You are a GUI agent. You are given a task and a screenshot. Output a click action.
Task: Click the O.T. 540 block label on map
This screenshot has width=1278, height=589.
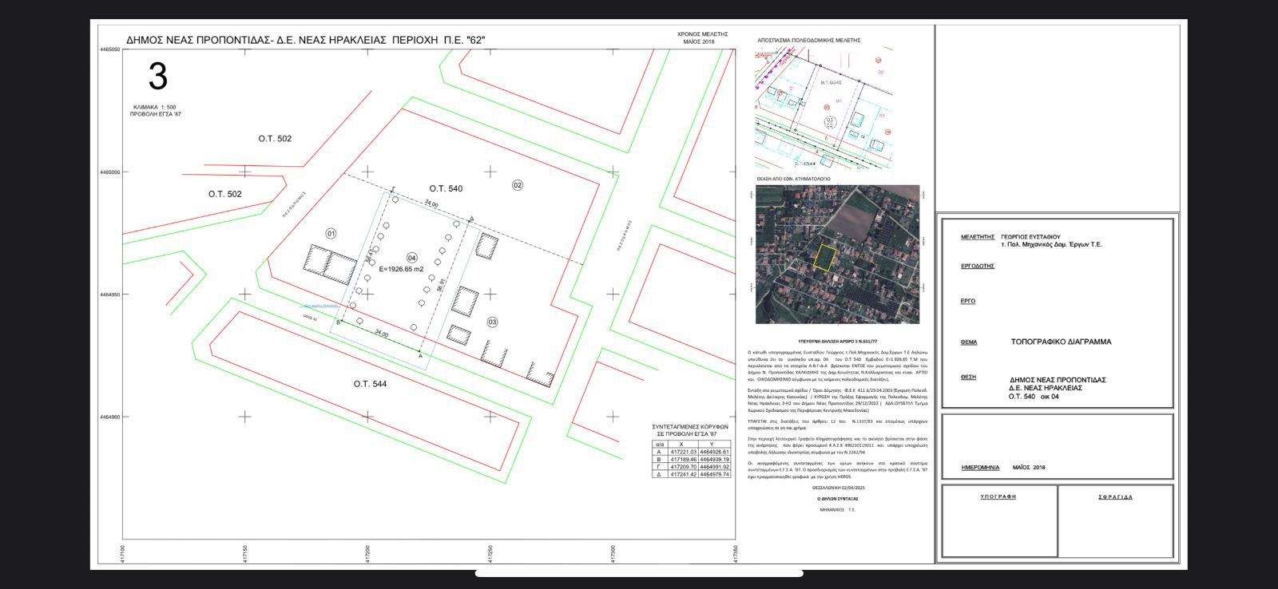(445, 189)
